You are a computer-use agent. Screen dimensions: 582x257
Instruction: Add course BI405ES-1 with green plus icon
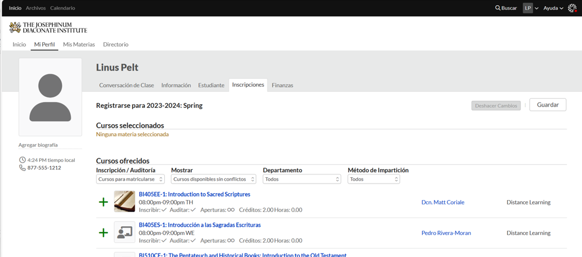click(x=103, y=233)
